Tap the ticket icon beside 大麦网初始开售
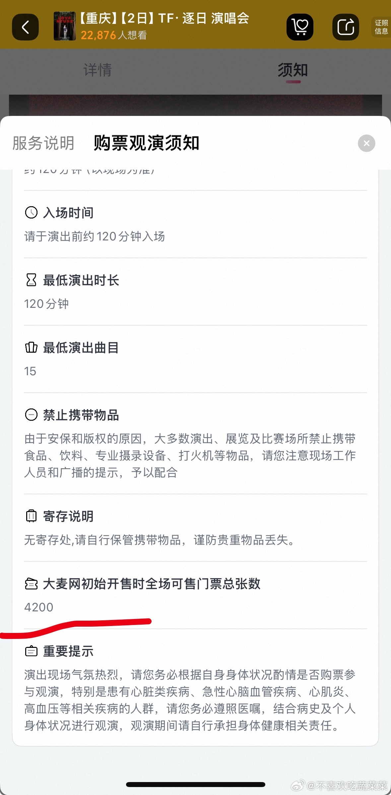Image resolution: width=391 pixels, height=795 pixels. click(x=32, y=583)
